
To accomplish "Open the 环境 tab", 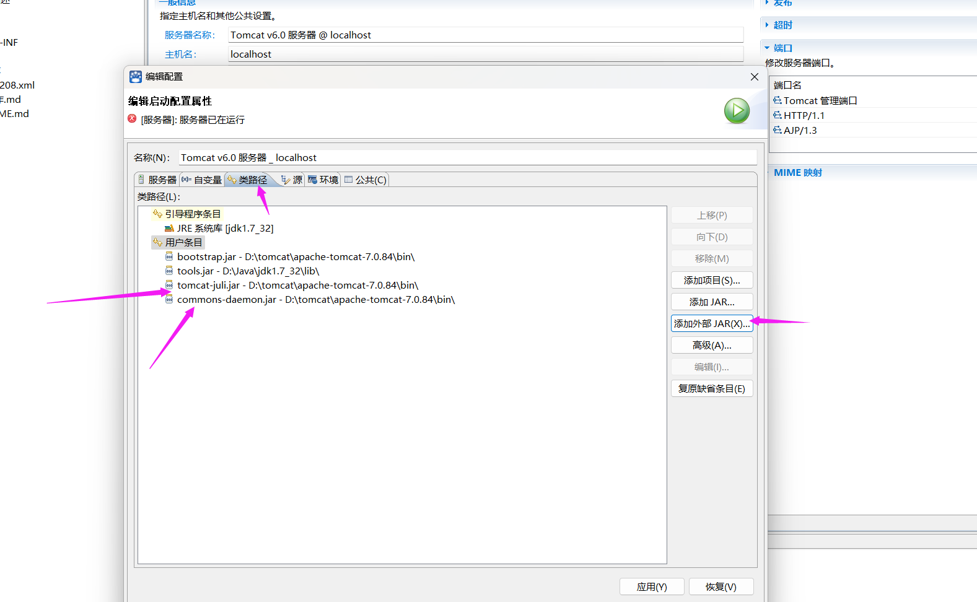I will click(x=323, y=180).
